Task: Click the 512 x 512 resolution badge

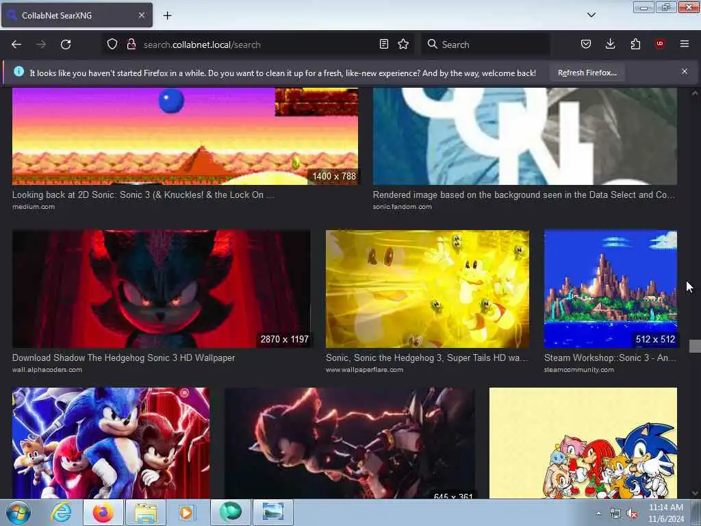Action: 655,339
